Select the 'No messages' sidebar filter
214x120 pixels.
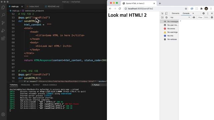click(169, 21)
